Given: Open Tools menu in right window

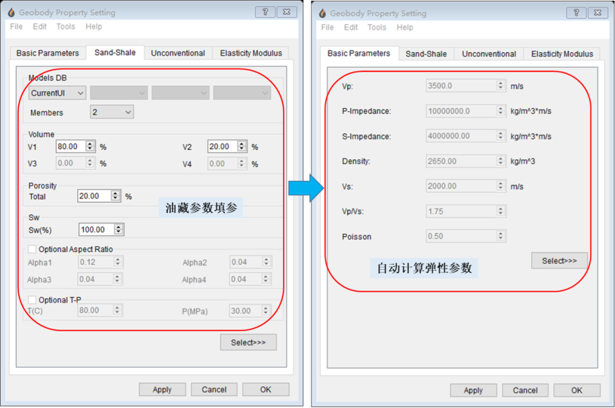Looking at the screenshot, I should (x=376, y=27).
